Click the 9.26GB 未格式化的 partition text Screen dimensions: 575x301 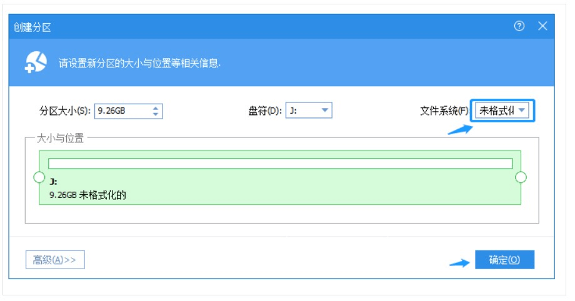(x=87, y=195)
